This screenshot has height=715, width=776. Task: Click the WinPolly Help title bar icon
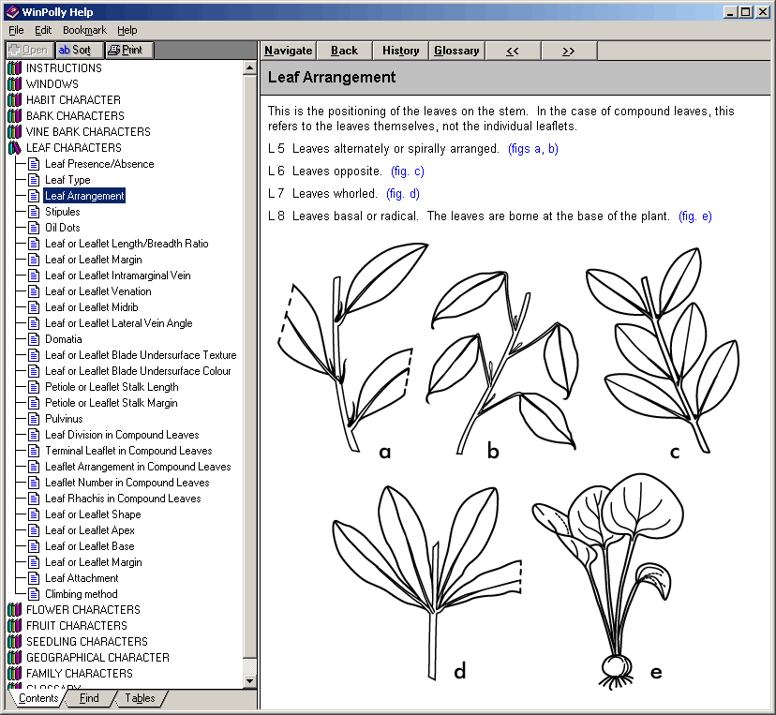pos(11,11)
